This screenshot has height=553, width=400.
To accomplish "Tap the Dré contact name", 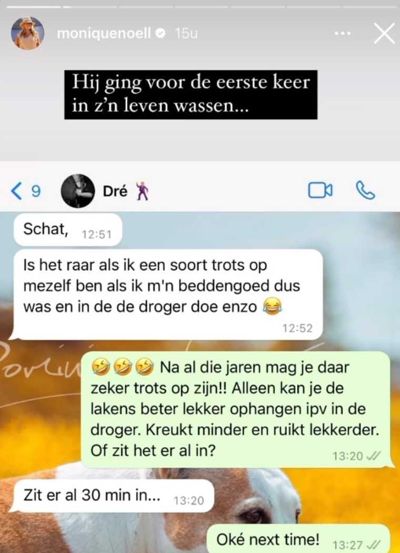I will pyautogui.click(x=115, y=191).
